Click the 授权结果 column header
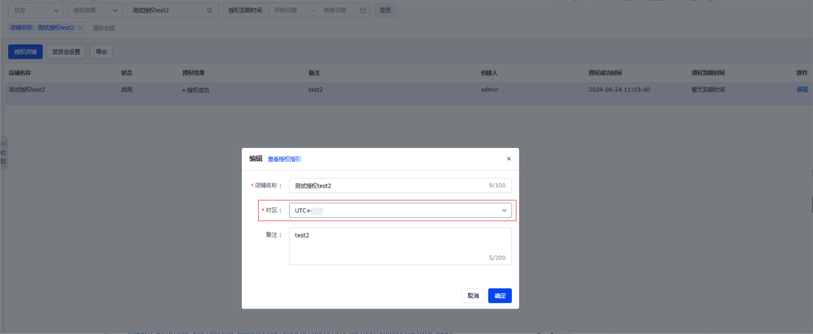This screenshot has width=813, height=334. point(194,73)
